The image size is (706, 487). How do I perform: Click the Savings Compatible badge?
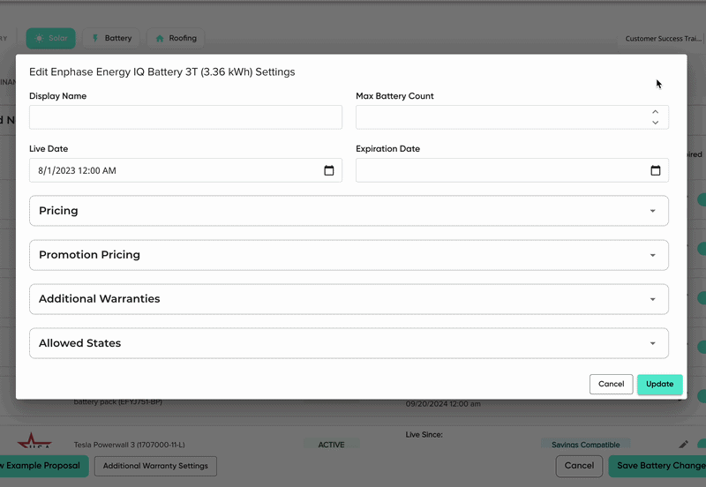click(585, 445)
